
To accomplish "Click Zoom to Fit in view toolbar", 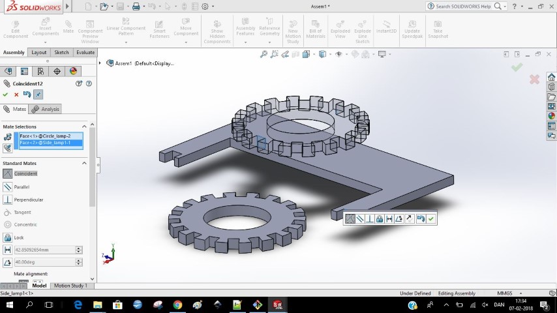I will click(x=263, y=54).
